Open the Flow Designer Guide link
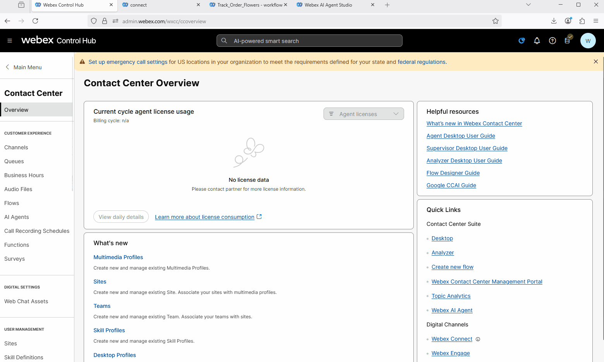This screenshot has width=604, height=362. (453, 173)
